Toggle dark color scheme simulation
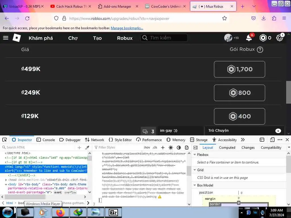Screen dimensions: 291x218 (179, 148)
